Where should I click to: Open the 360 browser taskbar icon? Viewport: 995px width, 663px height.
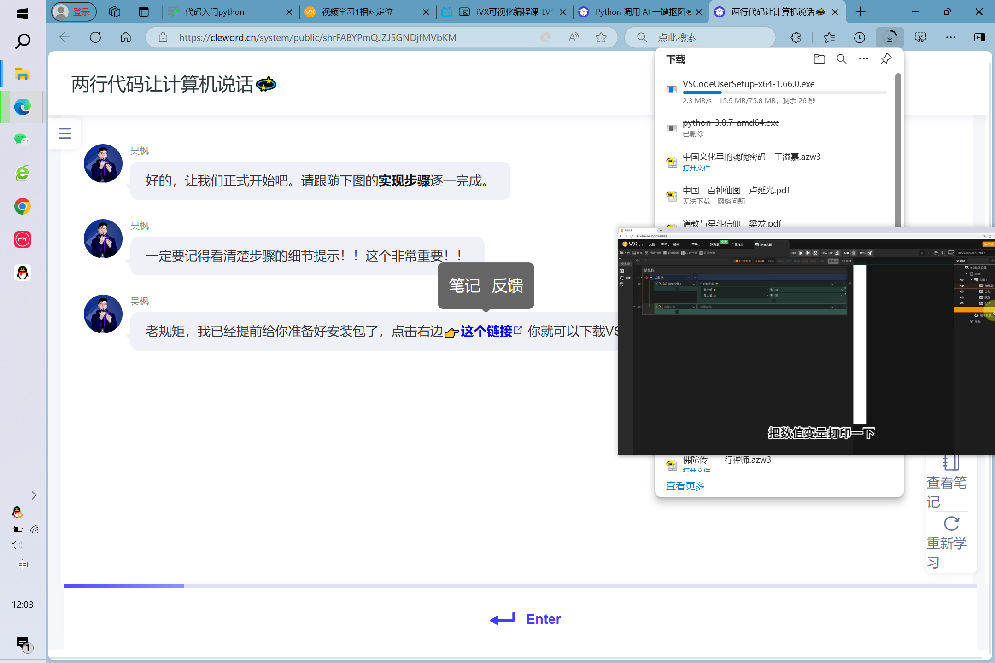(22, 173)
